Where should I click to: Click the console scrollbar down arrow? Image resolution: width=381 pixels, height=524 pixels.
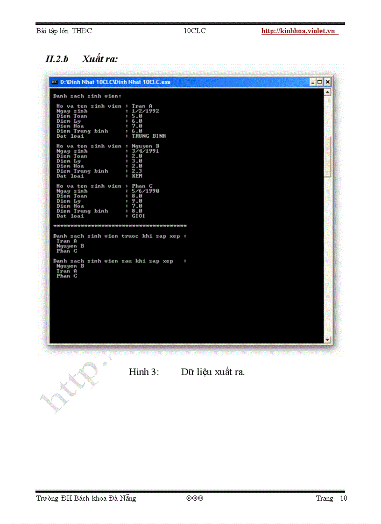(327, 339)
